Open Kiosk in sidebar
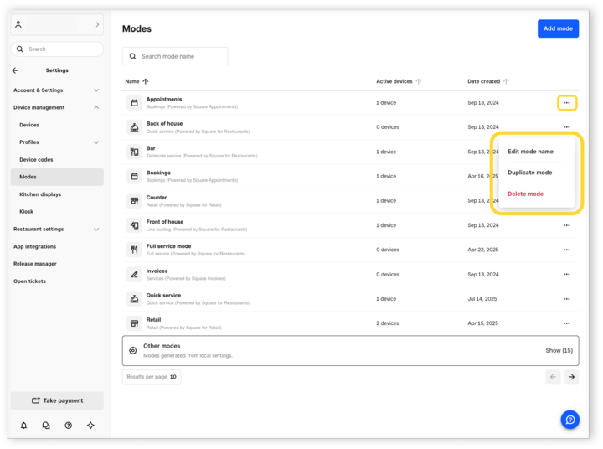The width and height of the screenshot is (603, 449). pos(26,212)
